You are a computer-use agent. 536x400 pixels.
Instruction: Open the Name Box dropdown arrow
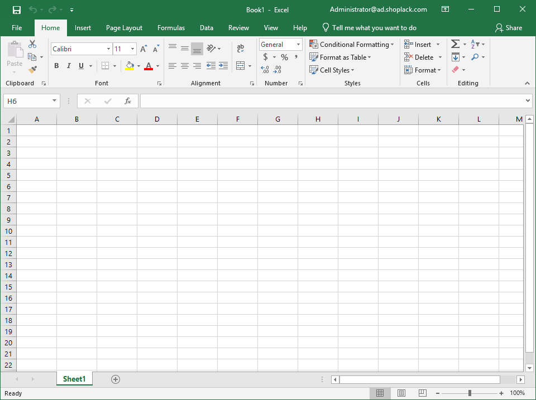(x=54, y=101)
